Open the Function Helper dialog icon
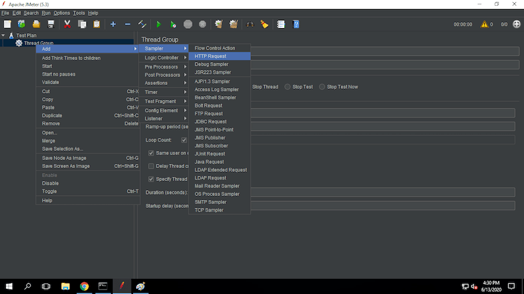Image resolution: width=524 pixels, height=294 pixels. [x=281, y=24]
